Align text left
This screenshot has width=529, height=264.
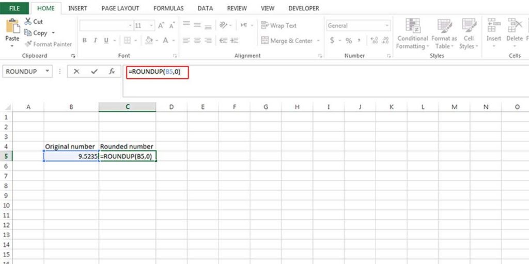click(x=186, y=40)
